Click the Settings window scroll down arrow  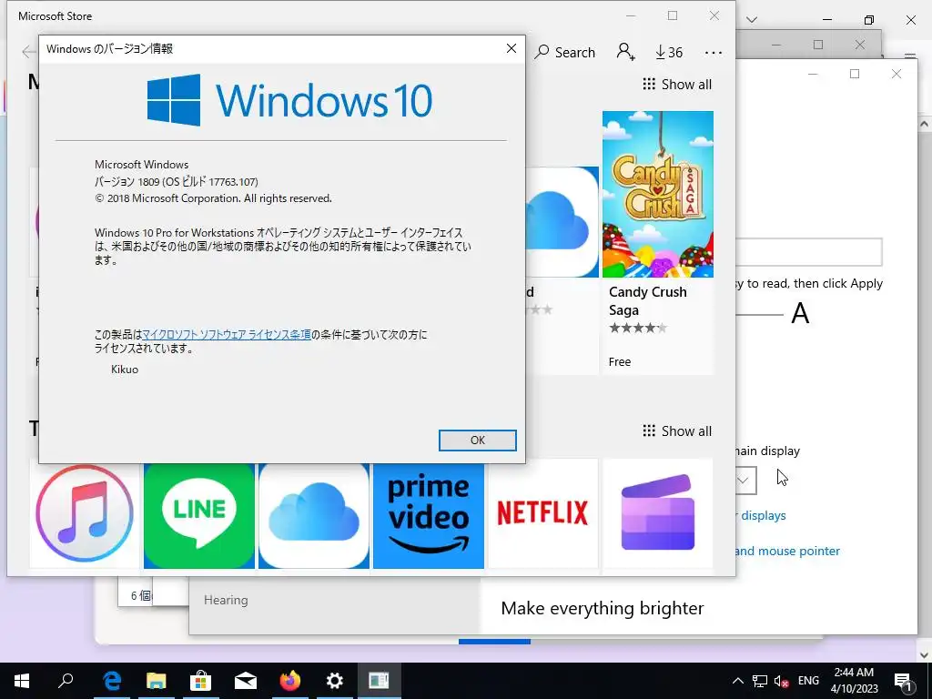tap(925, 655)
